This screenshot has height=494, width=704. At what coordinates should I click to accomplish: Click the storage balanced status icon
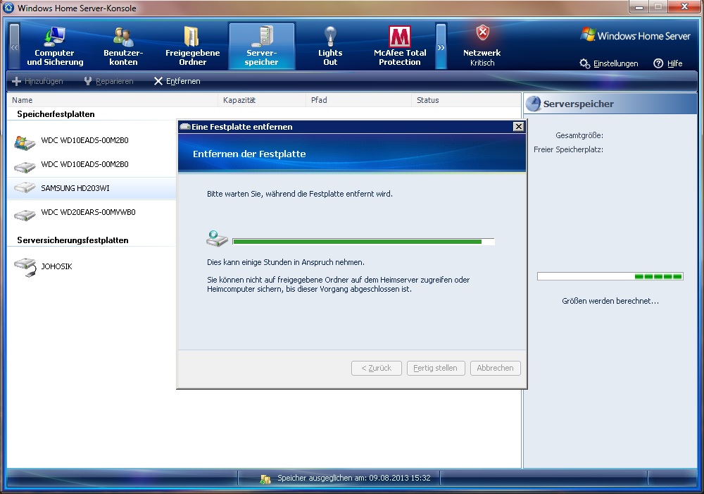265,478
